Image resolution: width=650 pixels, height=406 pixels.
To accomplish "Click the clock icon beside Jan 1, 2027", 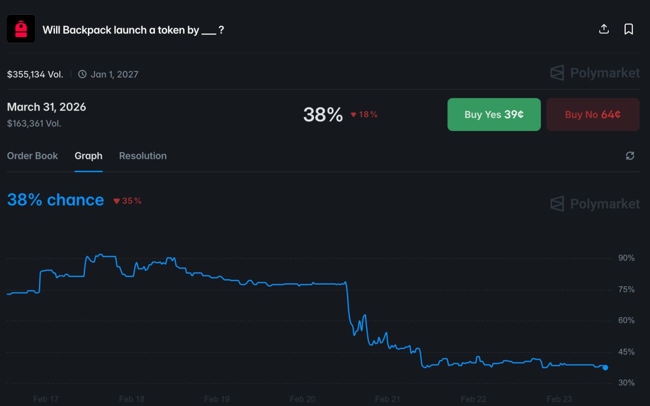I will (82, 74).
